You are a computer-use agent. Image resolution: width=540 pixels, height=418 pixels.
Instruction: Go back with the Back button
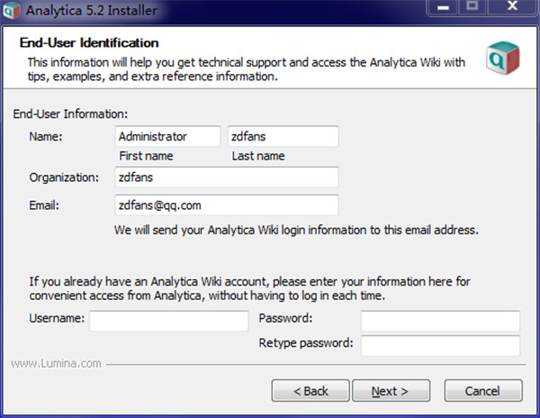[310, 391]
